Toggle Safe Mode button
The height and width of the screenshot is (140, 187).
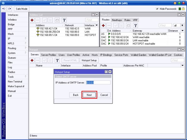(22, 9)
